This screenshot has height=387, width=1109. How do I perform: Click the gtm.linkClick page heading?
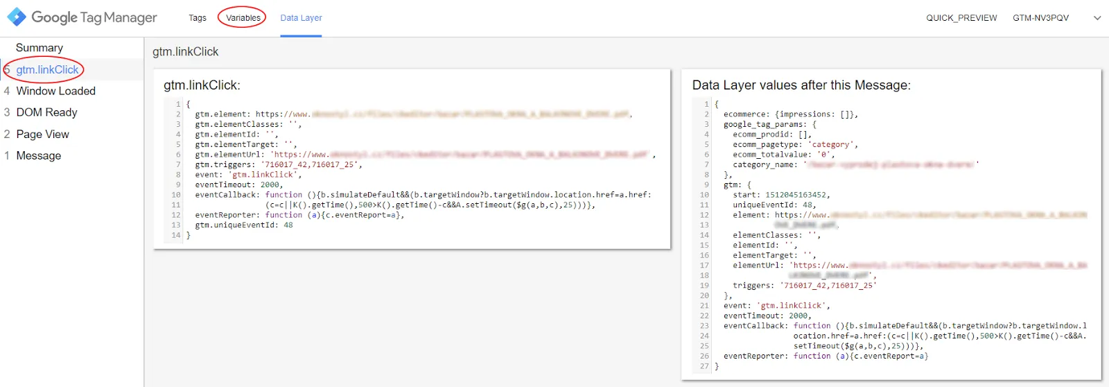(185, 52)
